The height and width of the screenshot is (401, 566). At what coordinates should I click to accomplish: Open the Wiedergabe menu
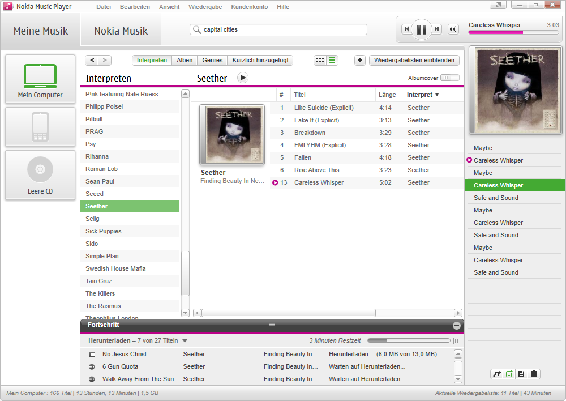(205, 7)
